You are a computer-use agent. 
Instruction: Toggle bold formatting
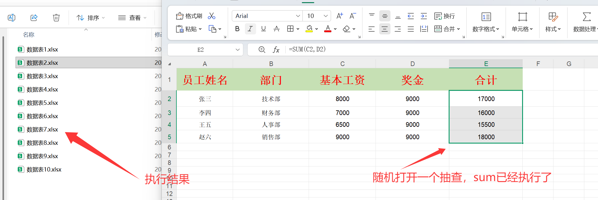tap(237, 29)
